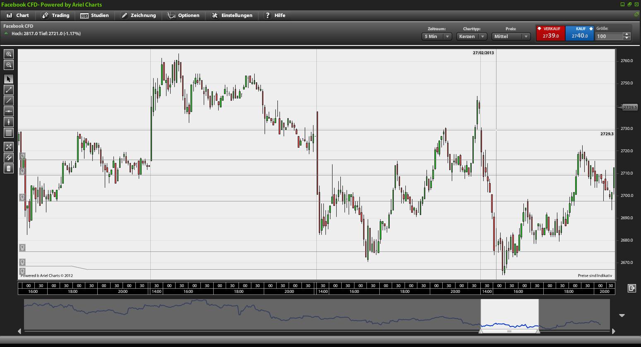Click the 2670.0 price axis label
Viewport: 641px width, 347px height.
(x=627, y=263)
